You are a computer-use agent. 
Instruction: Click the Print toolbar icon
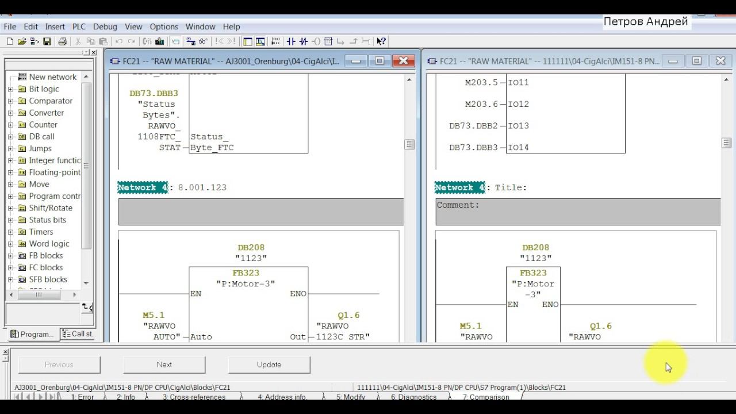click(x=63, y=41)
